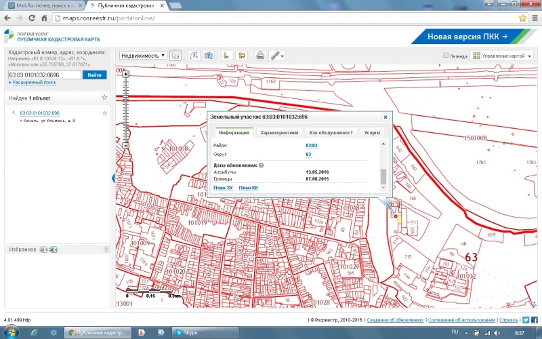Image resolution: width=542 pixels, height=339 pixels.
Task: Click the help icon beside Даты обновления
Action: (262, 165)
